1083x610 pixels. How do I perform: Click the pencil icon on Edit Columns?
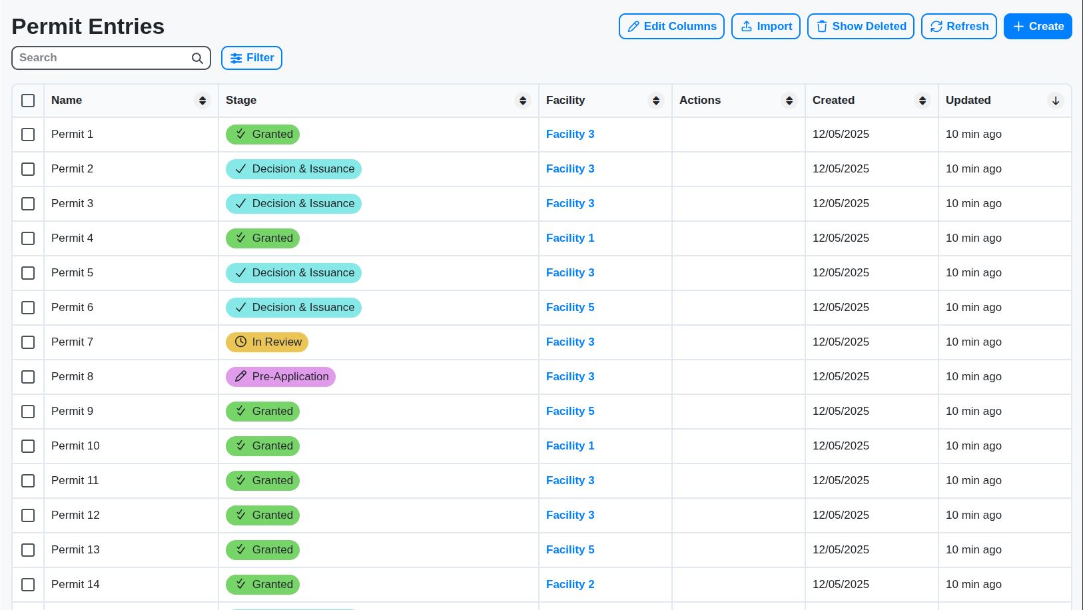[634, 26]
